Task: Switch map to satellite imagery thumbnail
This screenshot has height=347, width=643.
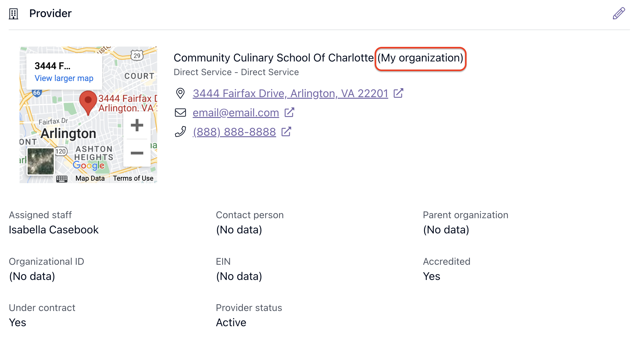Action: pos(41,161)
